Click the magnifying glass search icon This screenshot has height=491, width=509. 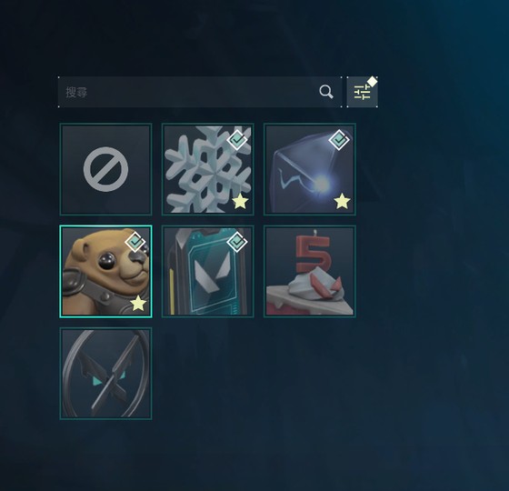point(326,92)
